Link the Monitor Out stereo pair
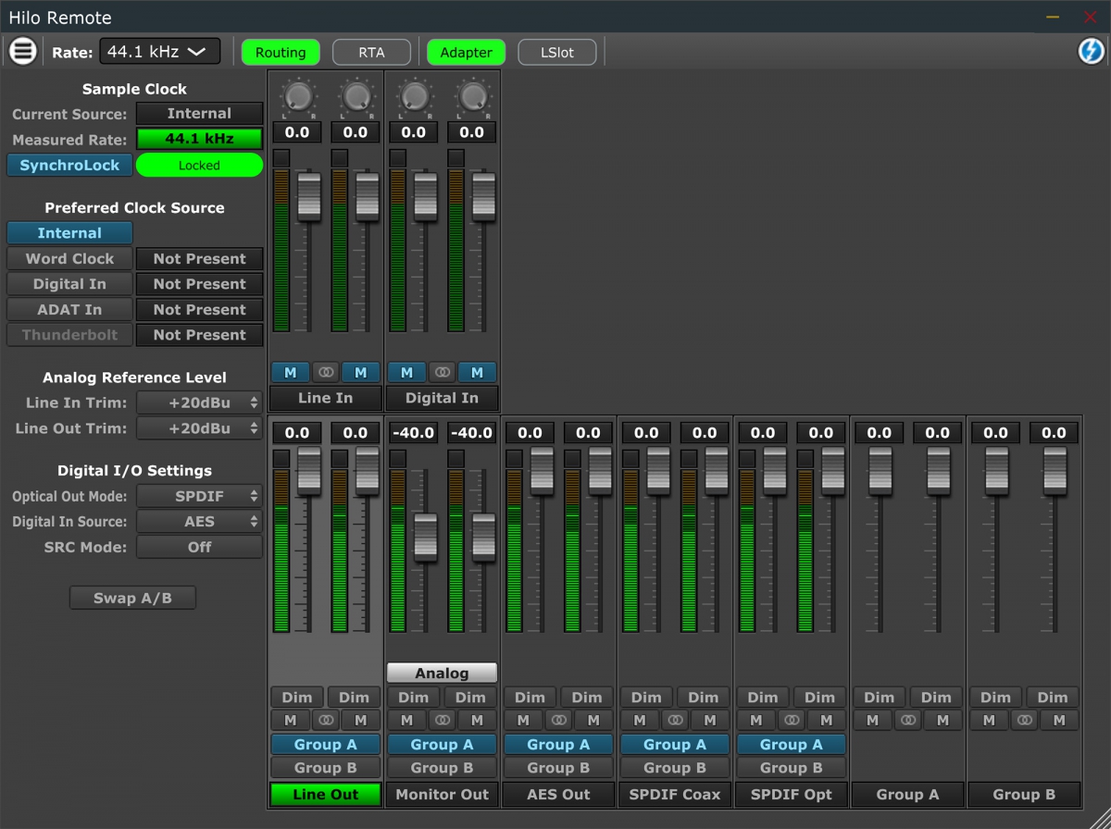 point(442,720)
